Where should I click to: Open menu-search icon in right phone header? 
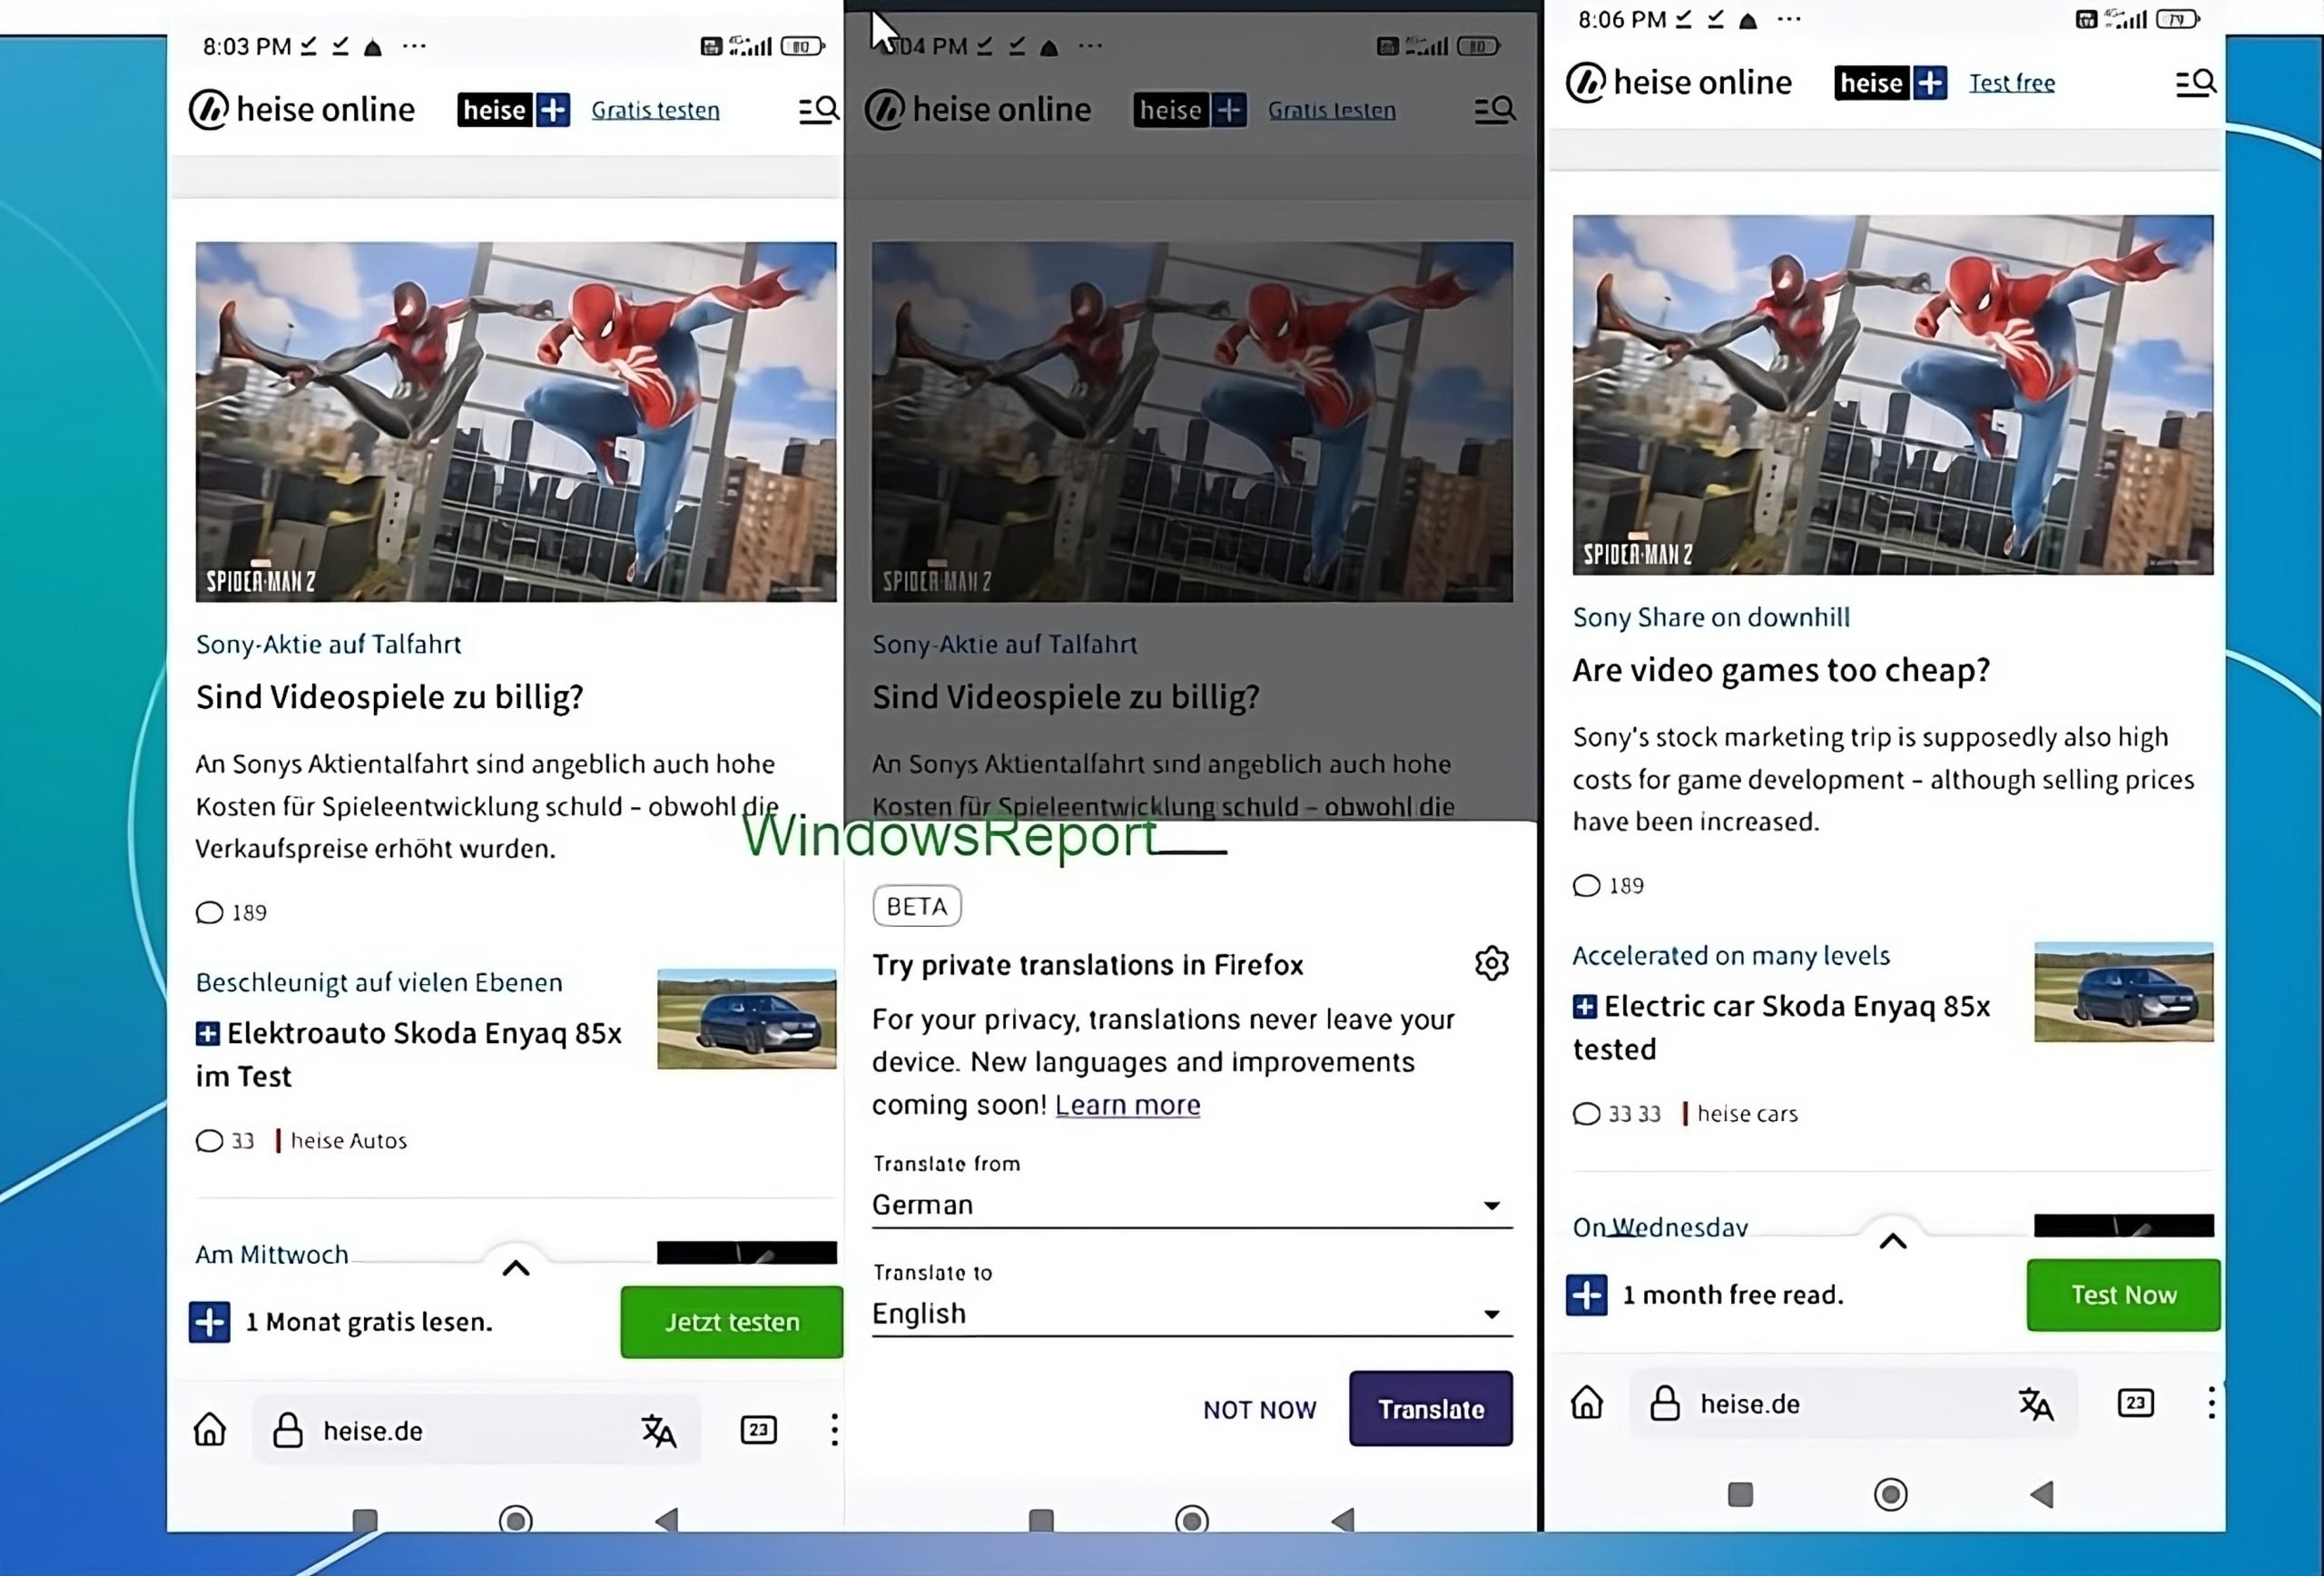click(x=2195, y=83)
